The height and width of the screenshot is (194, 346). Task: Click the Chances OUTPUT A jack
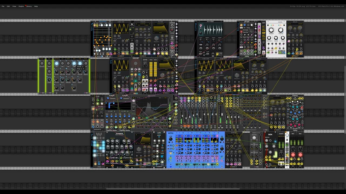click(x=172, y=48)
